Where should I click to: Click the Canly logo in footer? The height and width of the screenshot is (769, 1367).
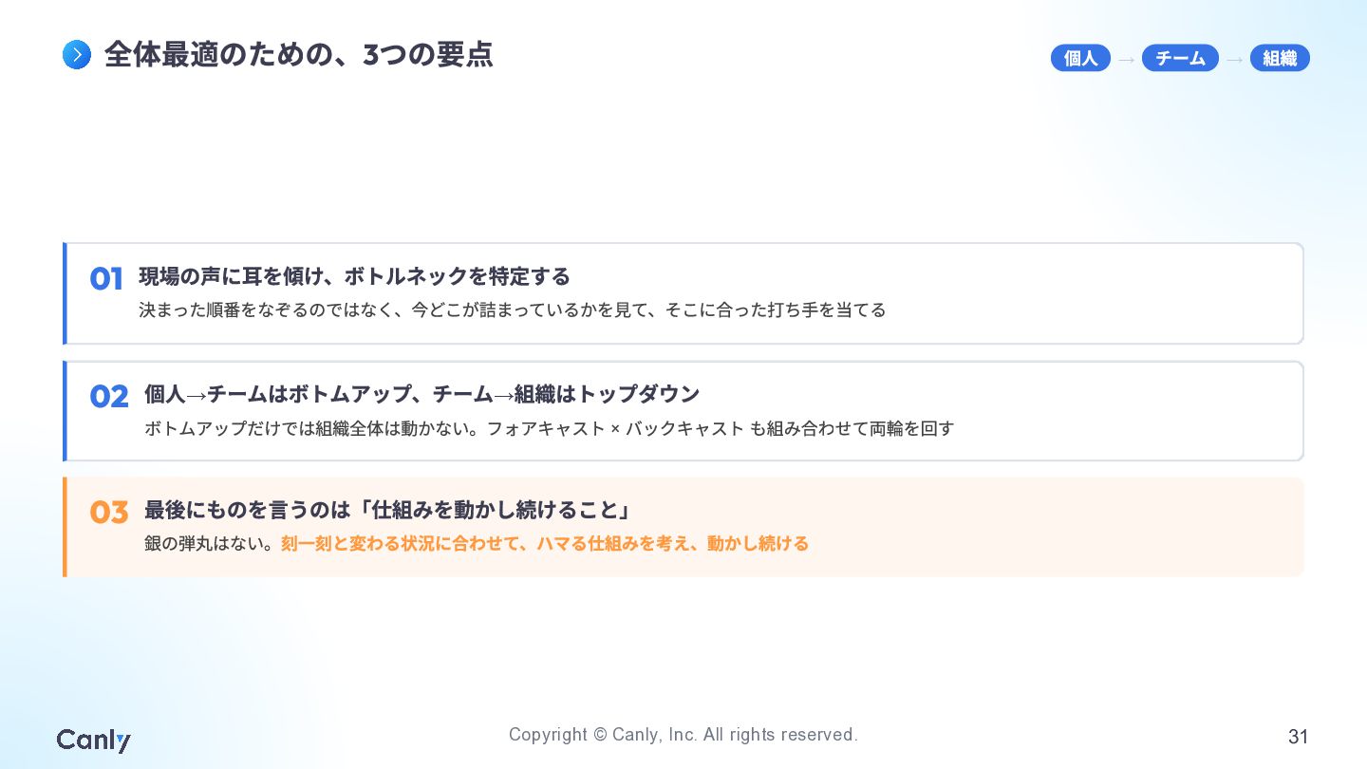click(93, 740)
